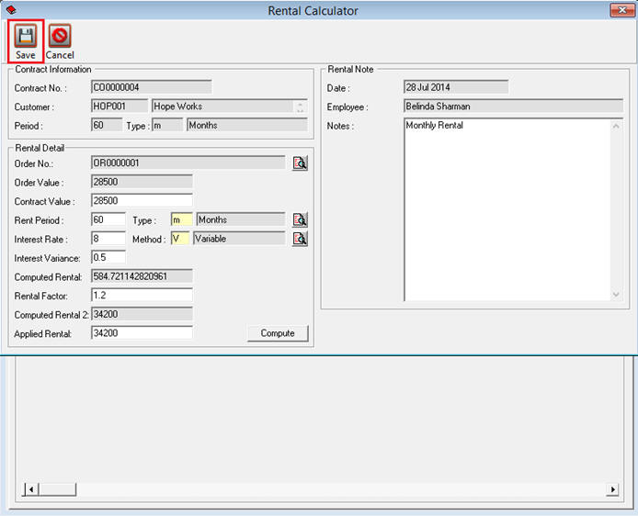
Task: Click the Variable method description field
Action: click(x=239, y=239)
